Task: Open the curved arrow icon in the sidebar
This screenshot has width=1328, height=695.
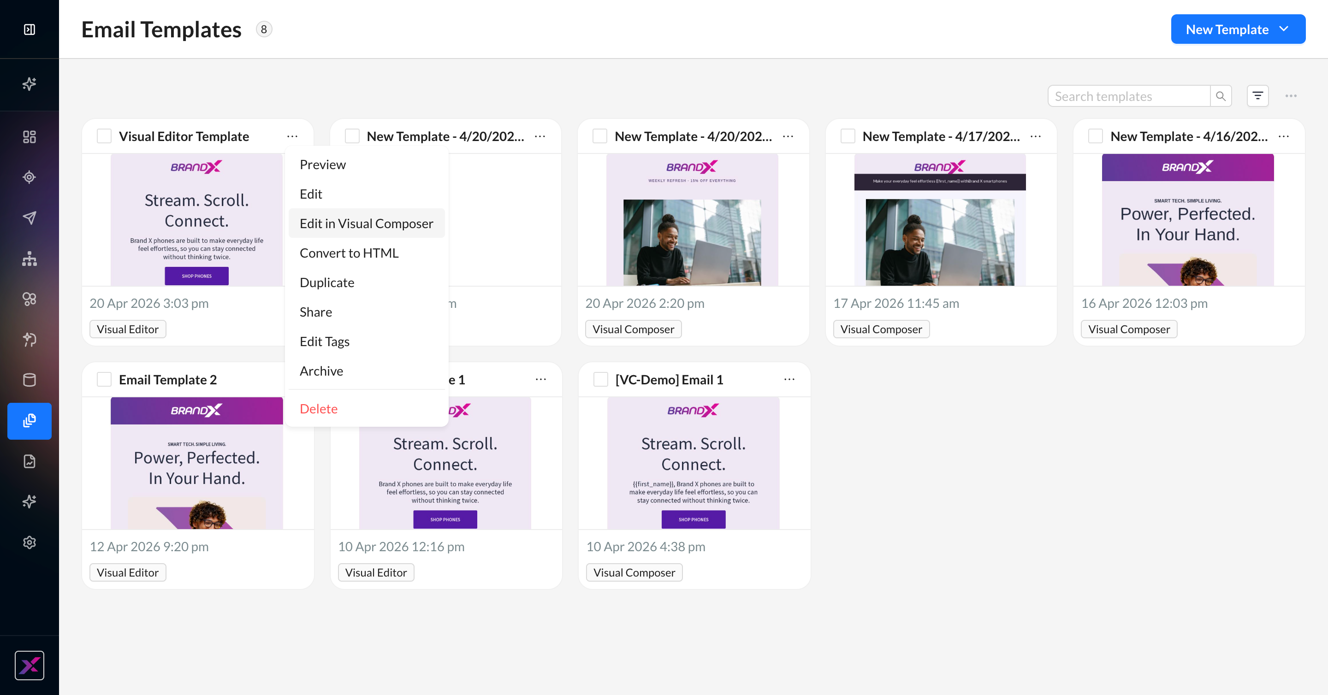Action: pyautogui.click(x=30, y=340)
